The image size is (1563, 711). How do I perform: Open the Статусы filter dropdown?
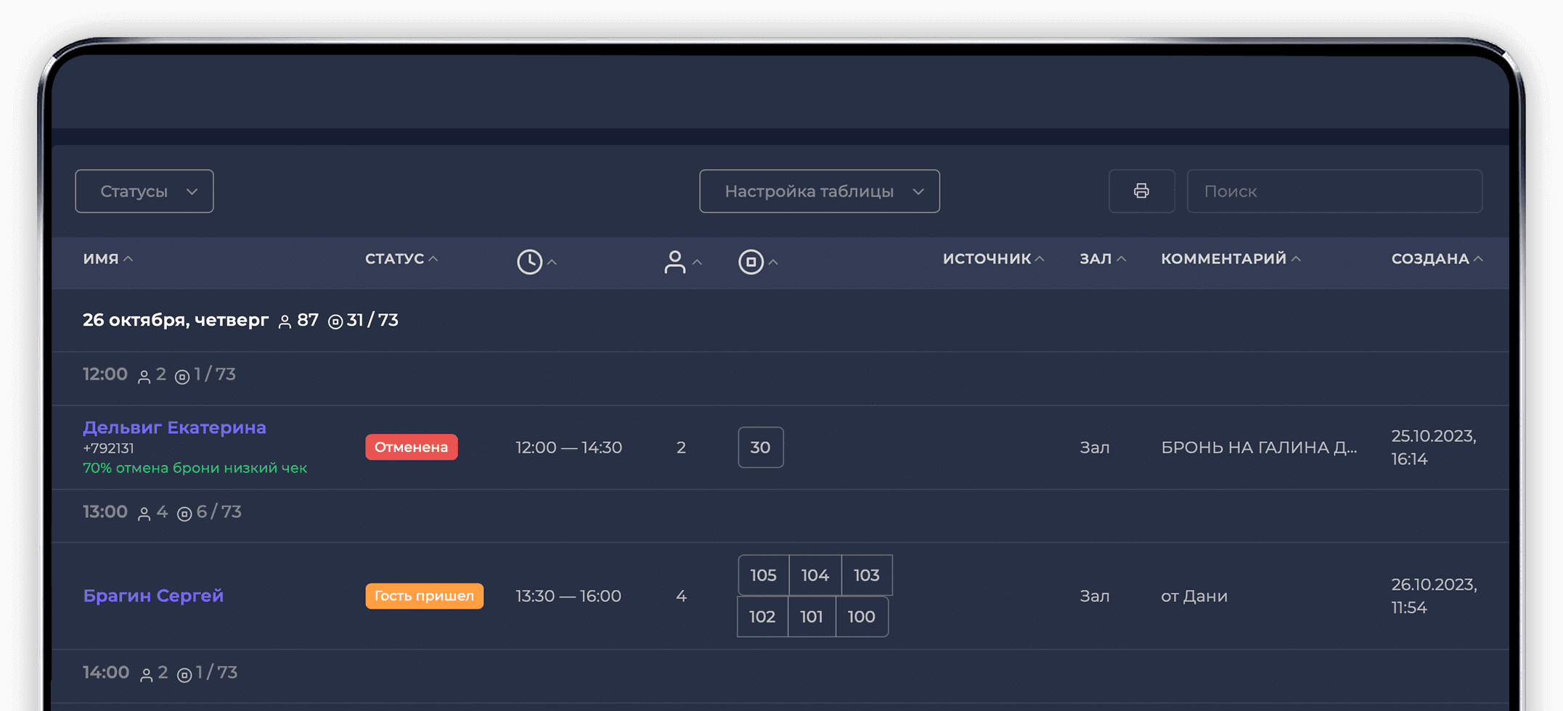click(x=144, y=191)
